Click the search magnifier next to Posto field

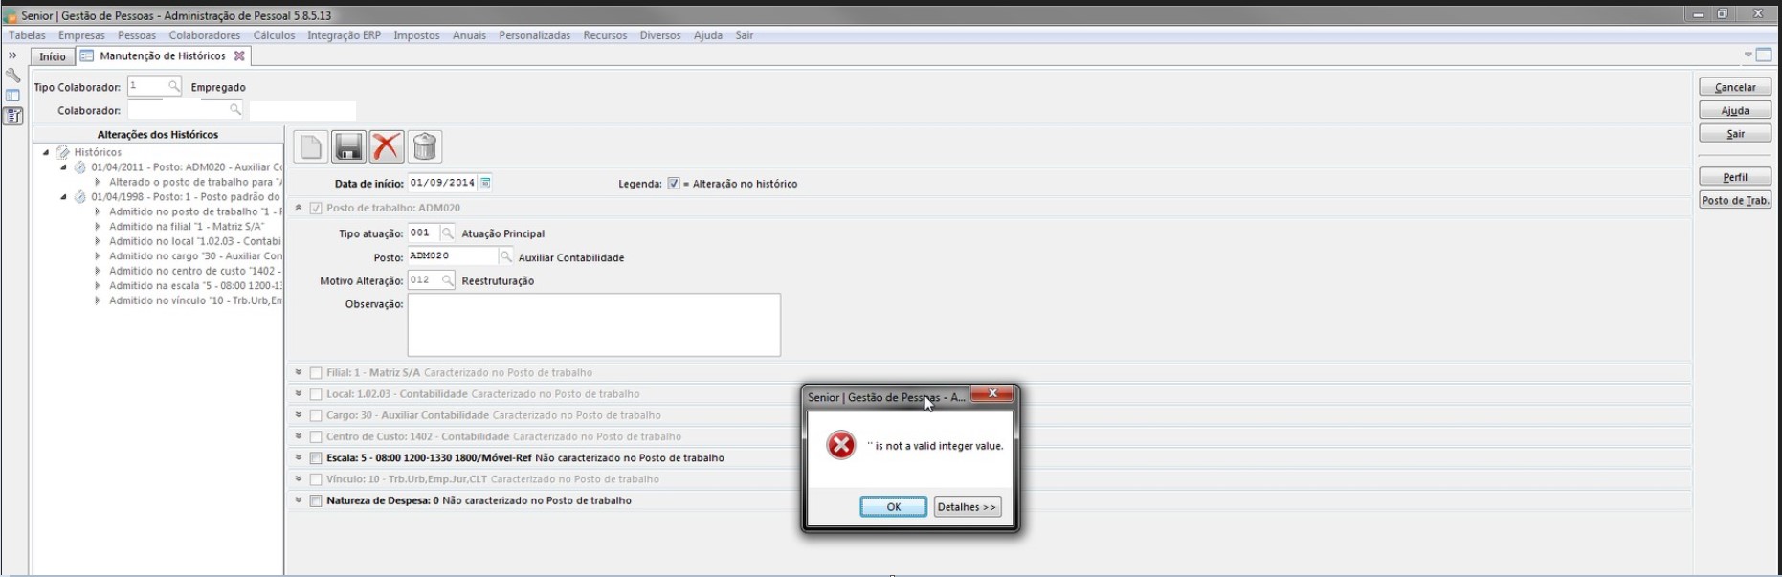pyautogui.click(x=506, y=256)
